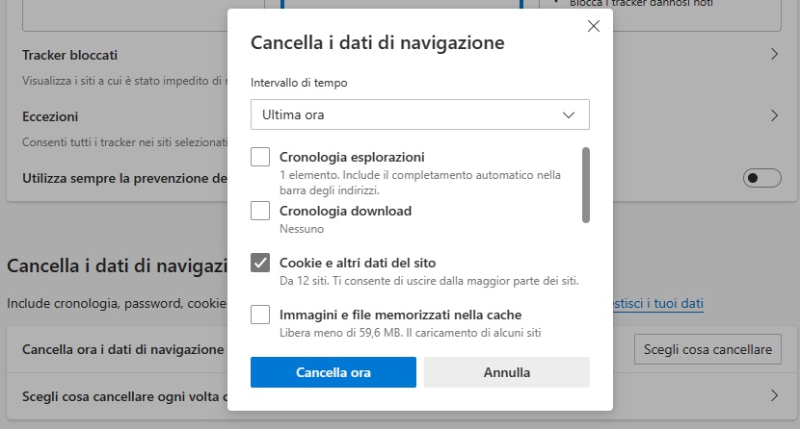Toggle the Utilizza sempre la prevenzione switch

[x=762, y=178]
